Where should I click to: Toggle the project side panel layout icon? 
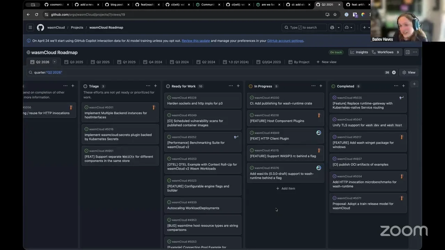tap(407, 52)
